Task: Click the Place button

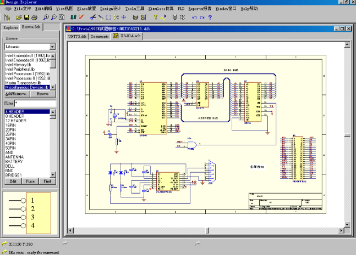Action: pos(30,180)
